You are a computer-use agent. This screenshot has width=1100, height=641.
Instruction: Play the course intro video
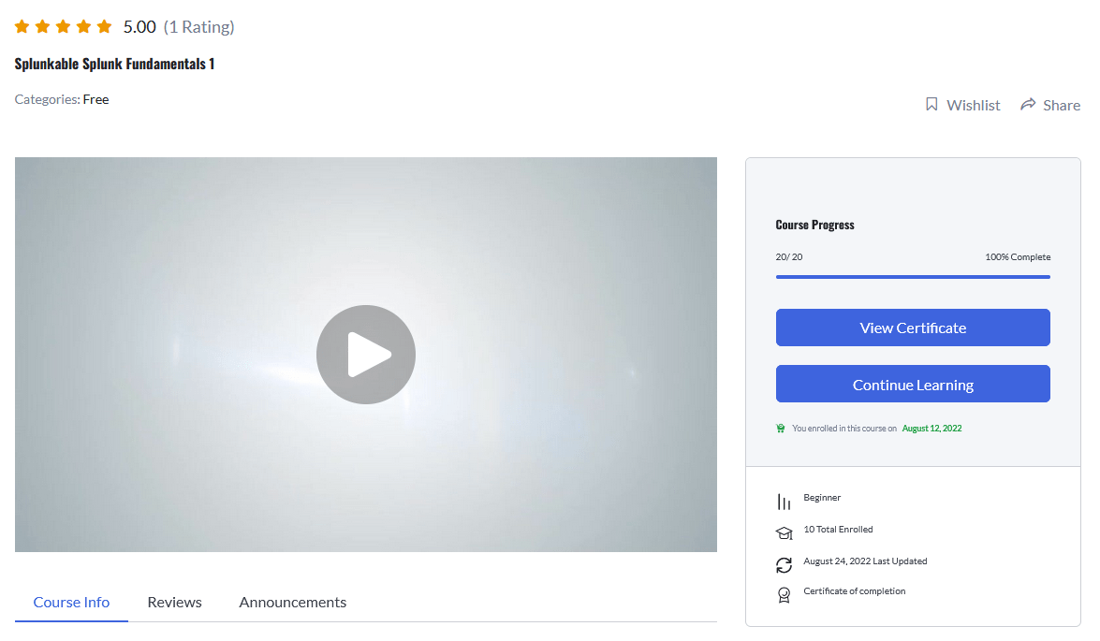365,354
